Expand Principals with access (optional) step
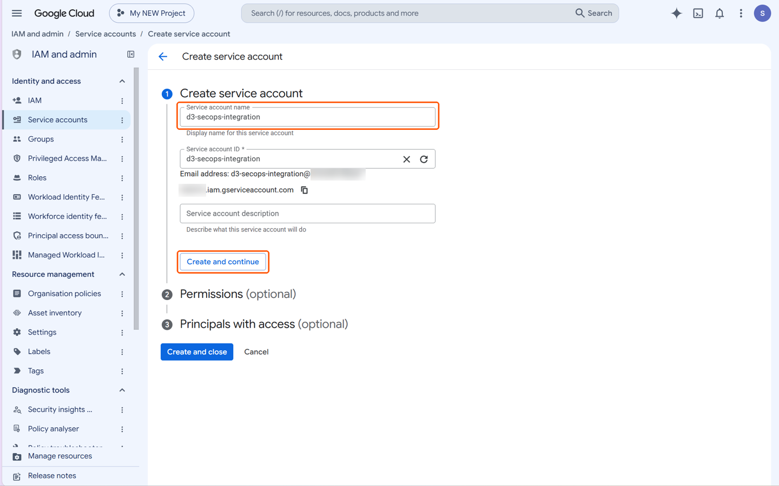The image size is (779, 486). 263,324
